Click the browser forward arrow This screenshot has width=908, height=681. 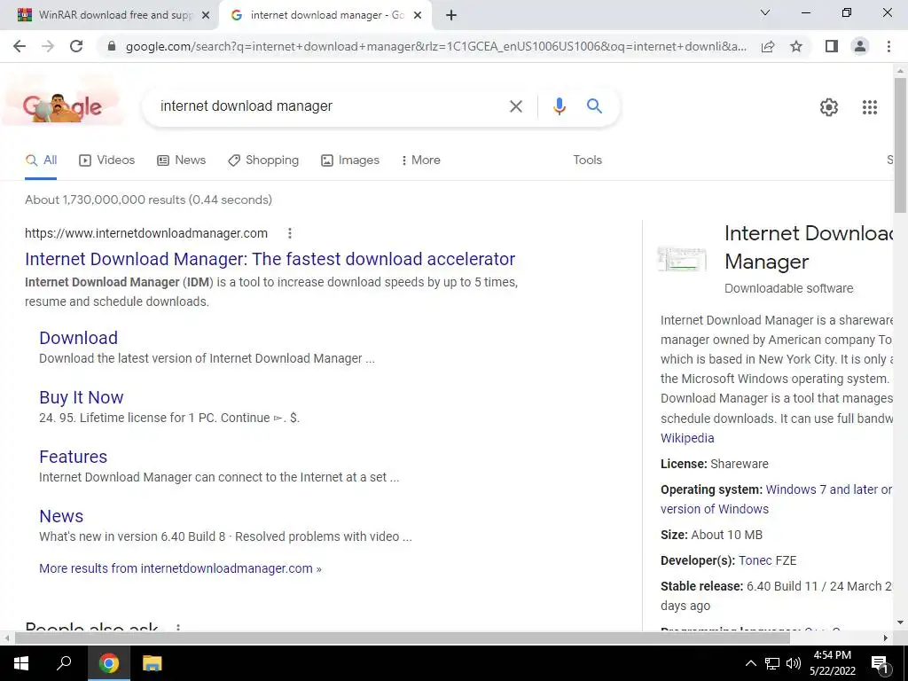[x=48, y=46]
